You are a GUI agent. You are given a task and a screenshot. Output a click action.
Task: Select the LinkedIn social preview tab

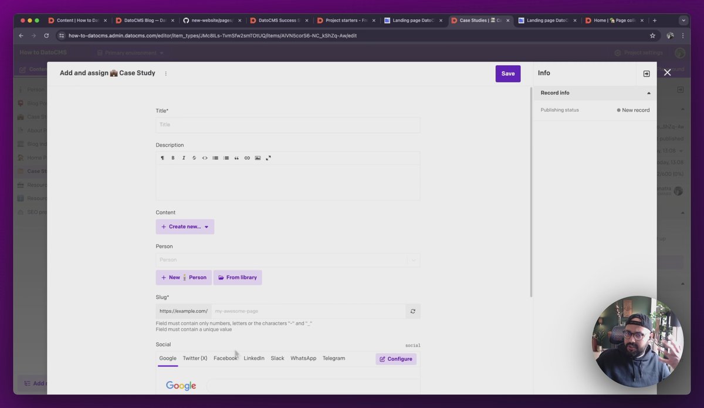click(254, 358)
